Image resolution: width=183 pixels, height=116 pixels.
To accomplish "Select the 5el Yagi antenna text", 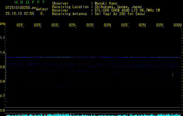I will 120,14.
